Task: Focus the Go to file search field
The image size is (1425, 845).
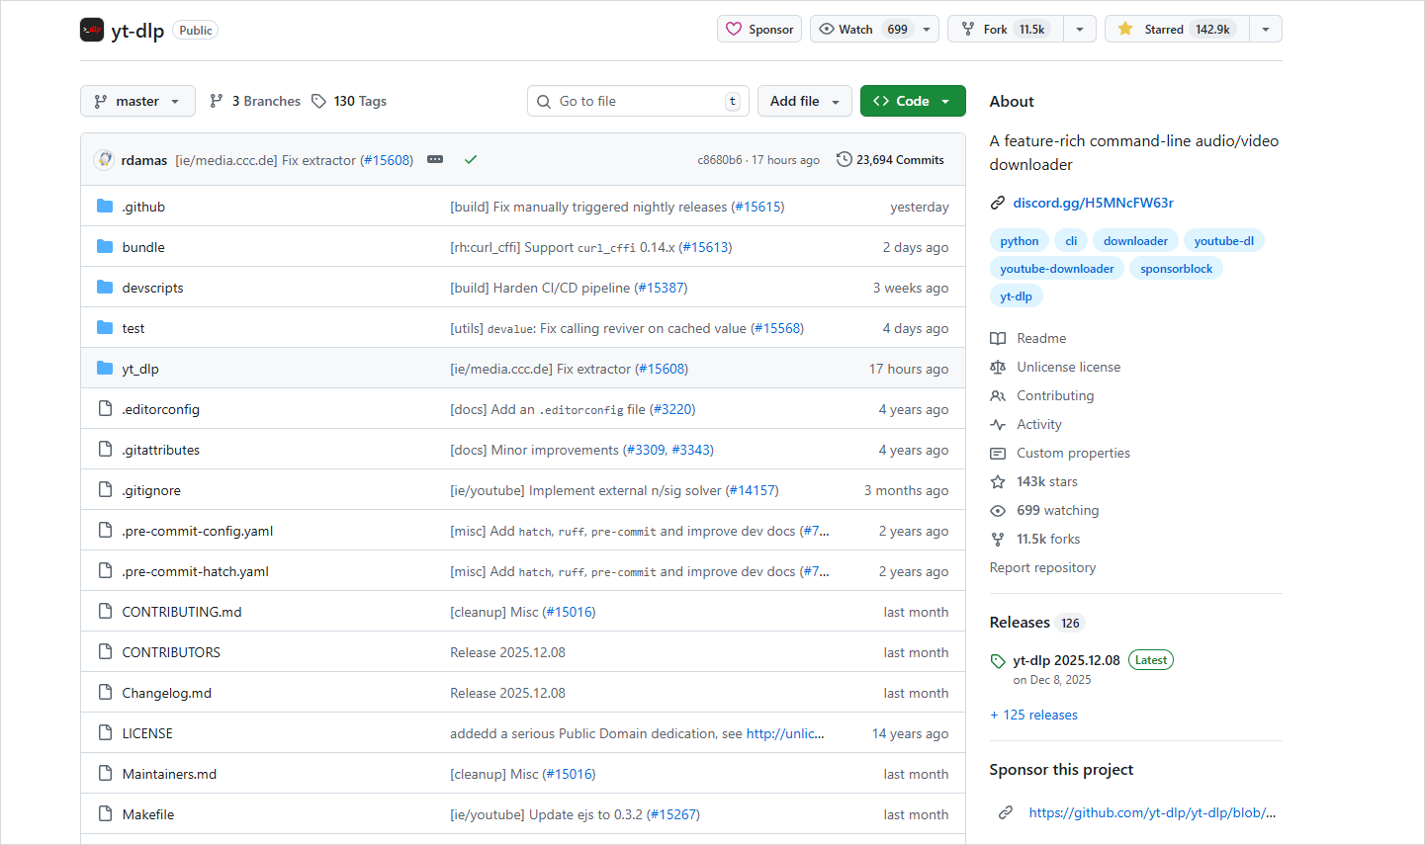Action: (x=638, y=101)
